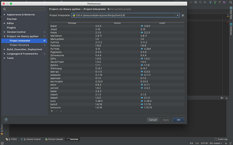The height and width of the screenshot is (145, 233).
Task: Click the Favorites star icon
Action: click(2, 134)
